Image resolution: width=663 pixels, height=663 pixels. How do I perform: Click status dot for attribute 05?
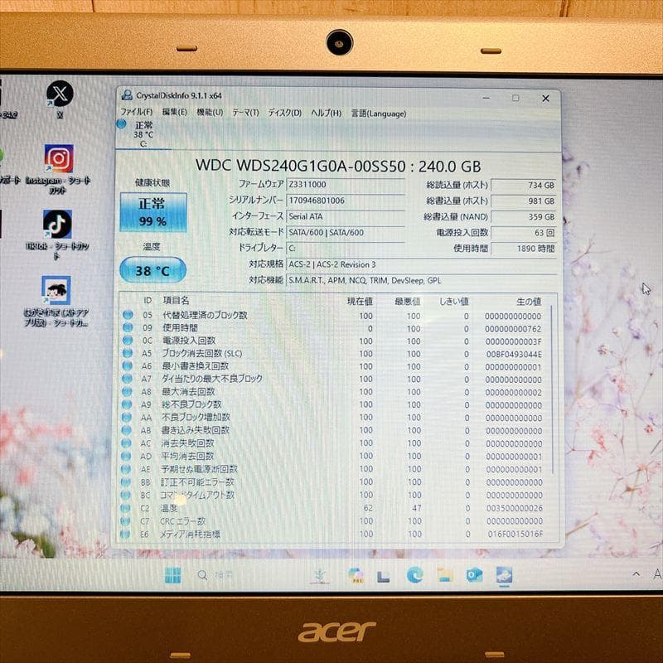pos(128,315)
